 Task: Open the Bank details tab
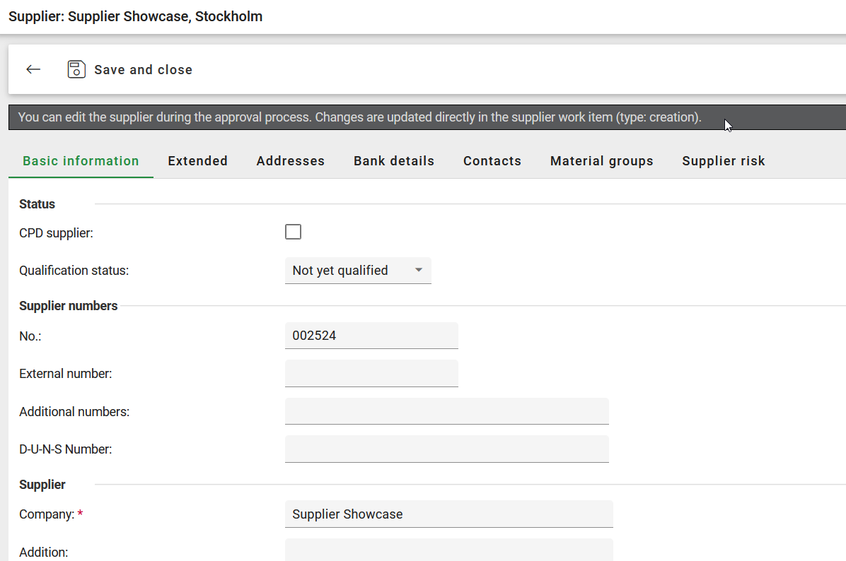pos(393,161)
